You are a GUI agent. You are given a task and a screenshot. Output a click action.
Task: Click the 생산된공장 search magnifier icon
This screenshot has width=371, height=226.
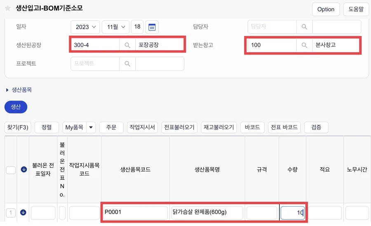(127, 45)
